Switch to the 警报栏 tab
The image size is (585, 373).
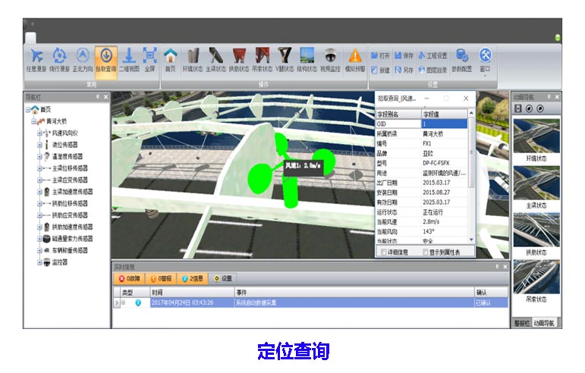point(521,322)
